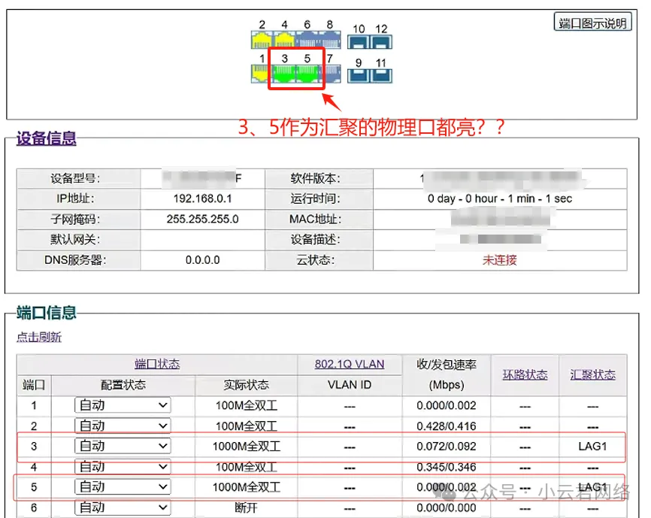Click the port 6 icon

point(307,40)
